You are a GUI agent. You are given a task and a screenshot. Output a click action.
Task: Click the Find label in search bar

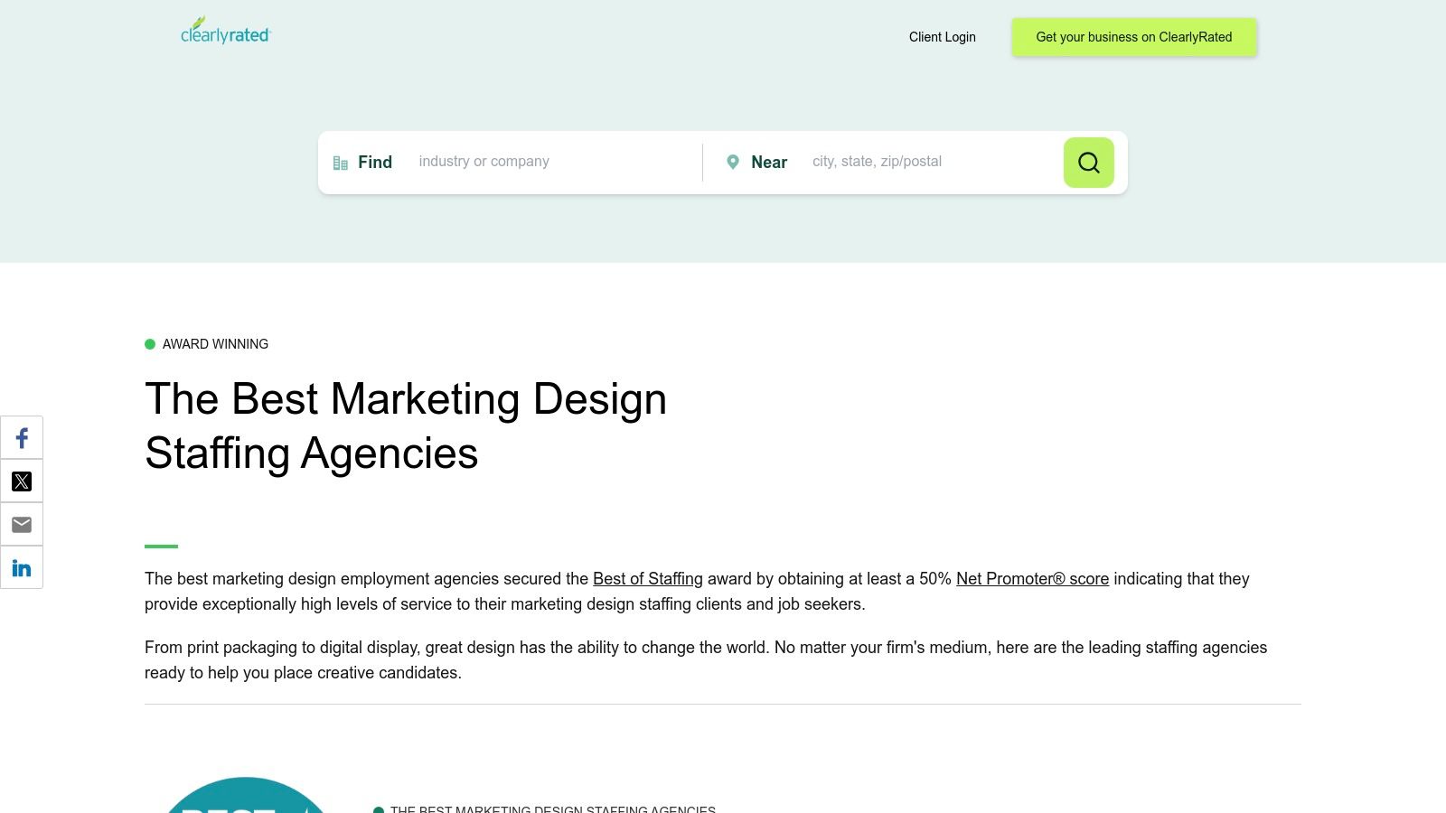[x=375, y=163]
